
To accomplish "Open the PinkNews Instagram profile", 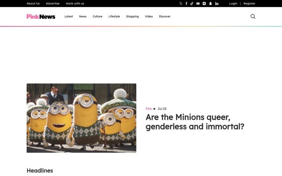I will (204, 4).
